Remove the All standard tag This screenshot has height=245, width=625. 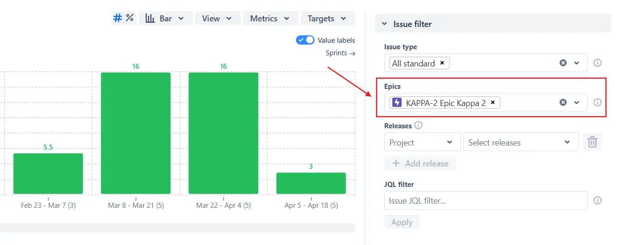tap(442, 63)
